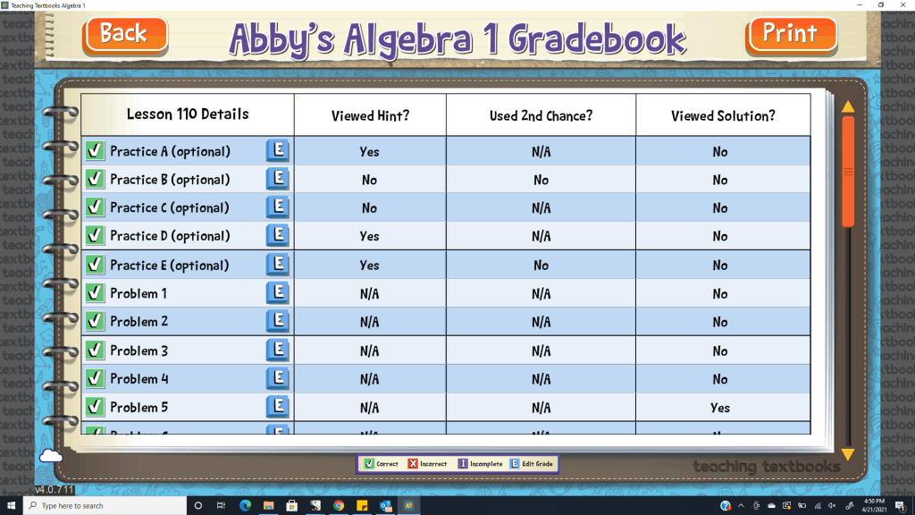Click the Correct checkmark for Problem 3
The width and height of the screenshot is (915, 515).
(x=95, y=350)
